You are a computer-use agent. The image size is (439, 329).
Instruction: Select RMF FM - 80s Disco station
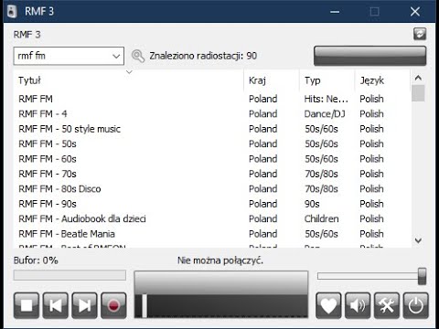pos(212,189)
